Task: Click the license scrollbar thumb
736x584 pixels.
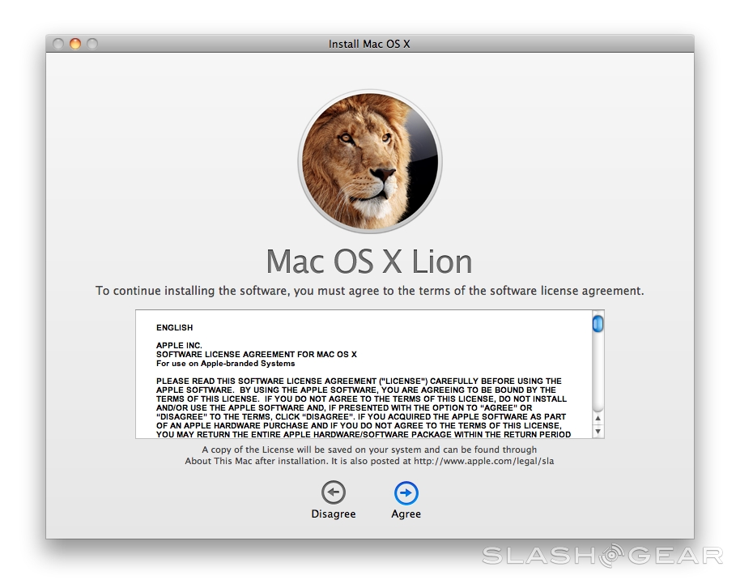Action: point(598,324)
